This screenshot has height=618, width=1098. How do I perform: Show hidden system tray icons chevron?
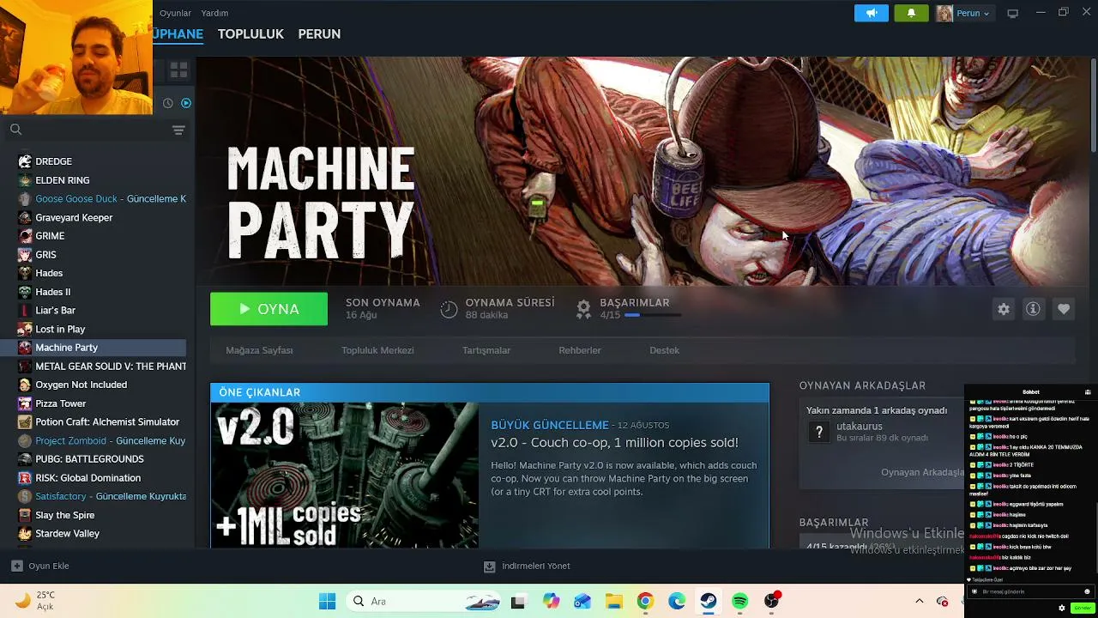920,601
